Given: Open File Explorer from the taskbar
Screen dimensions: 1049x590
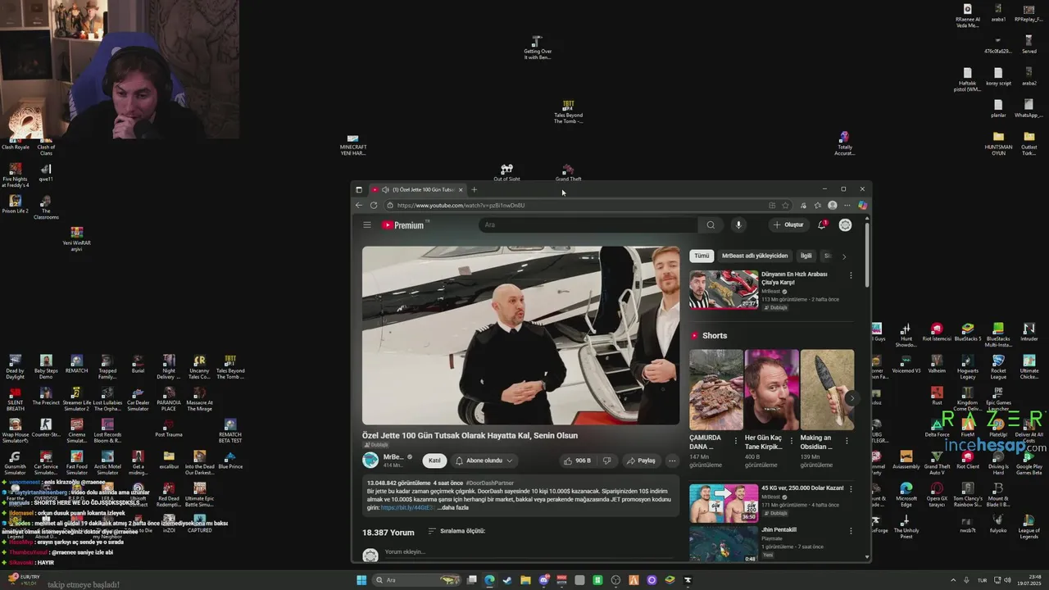Looking at the screenshot, I should pyautogui.click(x=525, y=580).
